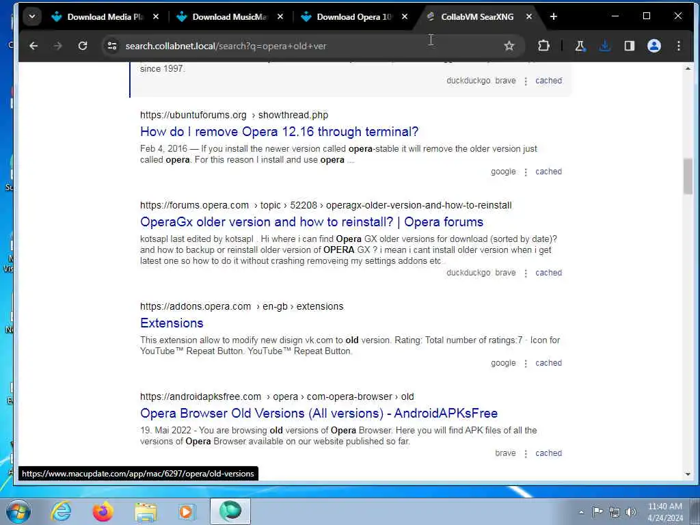Open the Extensions search result
The height and width of the screenshot is (525, 700).
172,323
